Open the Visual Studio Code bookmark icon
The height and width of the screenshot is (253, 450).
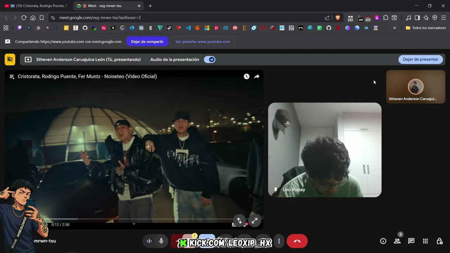(188, 28)
